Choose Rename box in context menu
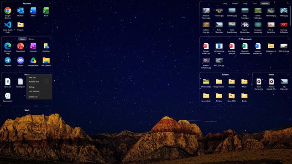 [39, 82]
